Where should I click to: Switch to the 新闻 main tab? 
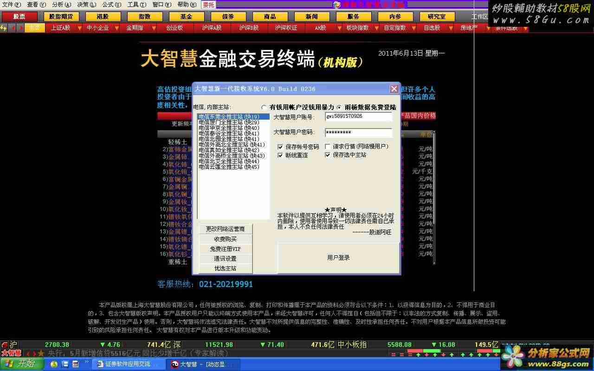point(312,17)
